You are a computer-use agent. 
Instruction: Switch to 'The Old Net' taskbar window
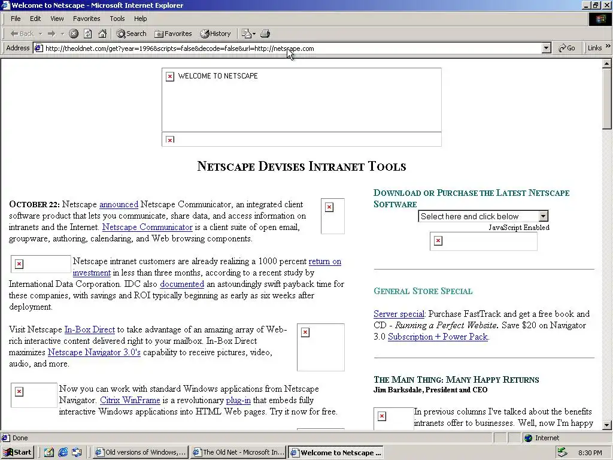coord(238,452)
